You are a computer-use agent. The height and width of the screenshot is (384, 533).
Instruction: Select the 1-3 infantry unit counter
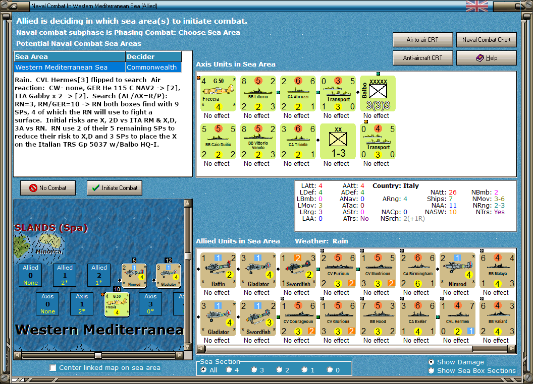pyautogui.click(x=338, y=141)
